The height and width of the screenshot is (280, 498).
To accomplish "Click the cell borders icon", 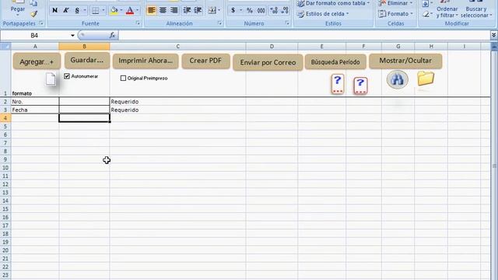I will coord(95,10).
